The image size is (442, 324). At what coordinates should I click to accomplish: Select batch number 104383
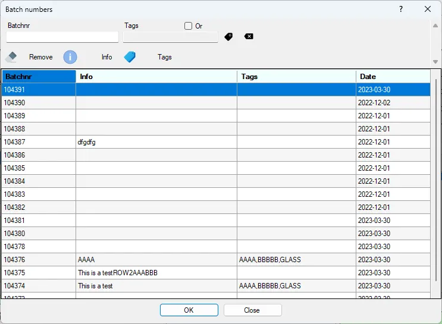click(x=39, y=194)
